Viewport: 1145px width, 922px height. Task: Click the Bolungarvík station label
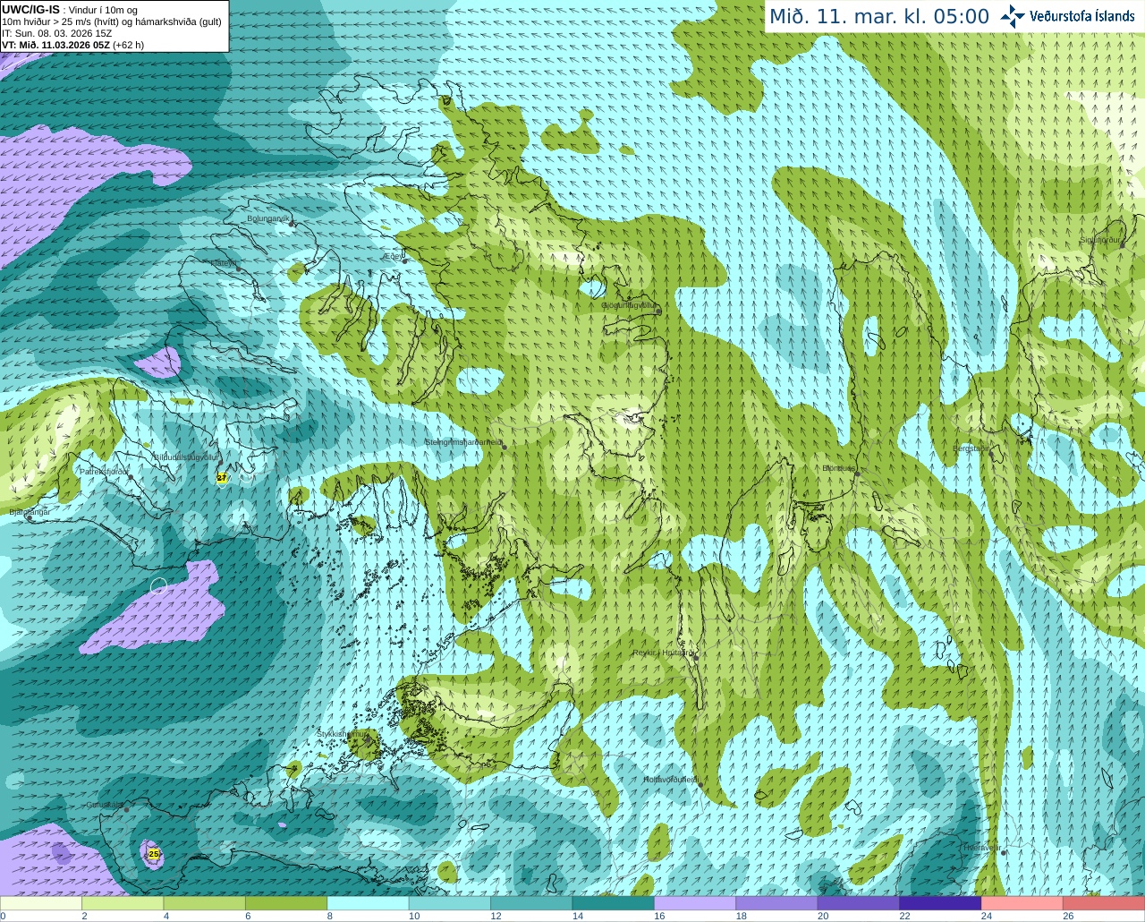267,218
